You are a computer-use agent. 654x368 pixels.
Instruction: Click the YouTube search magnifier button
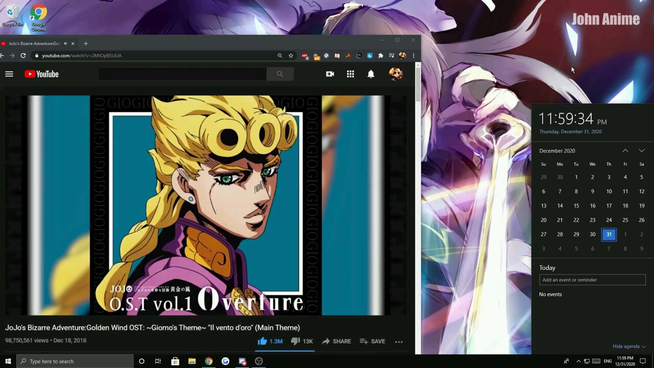point(279,74)
